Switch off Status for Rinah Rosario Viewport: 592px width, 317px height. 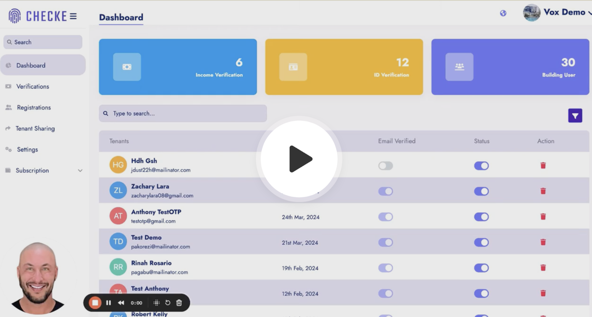tap(481, 268)
